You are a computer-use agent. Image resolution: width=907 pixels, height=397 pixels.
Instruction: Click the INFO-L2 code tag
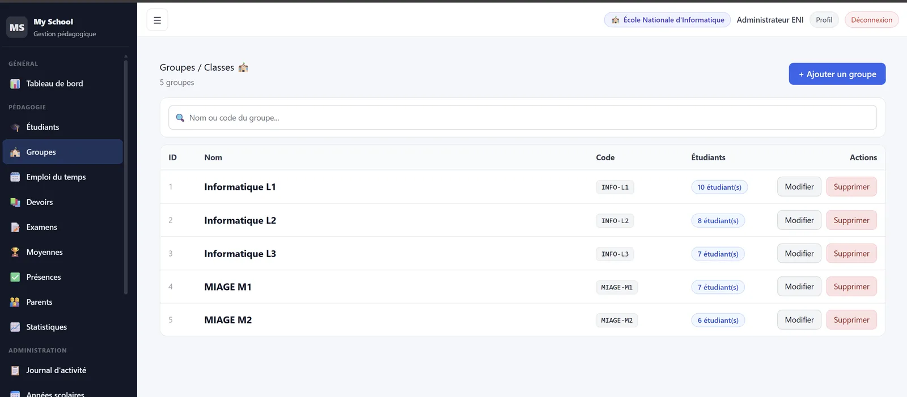[x=615, y=221]
